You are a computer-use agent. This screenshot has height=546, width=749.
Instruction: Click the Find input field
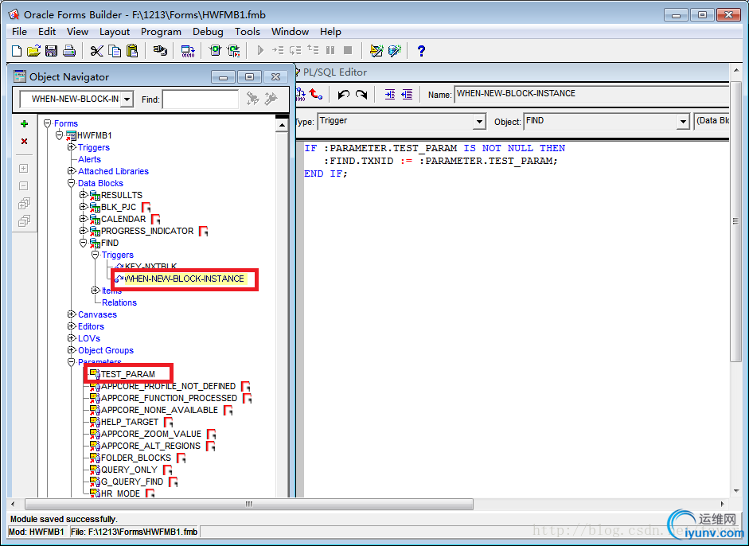[x=200, y=99]
